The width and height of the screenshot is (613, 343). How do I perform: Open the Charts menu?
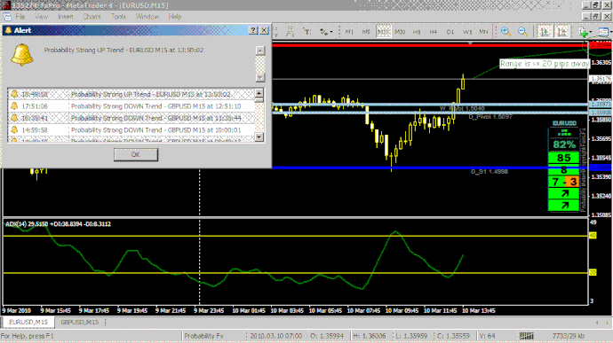click(92, 16)
